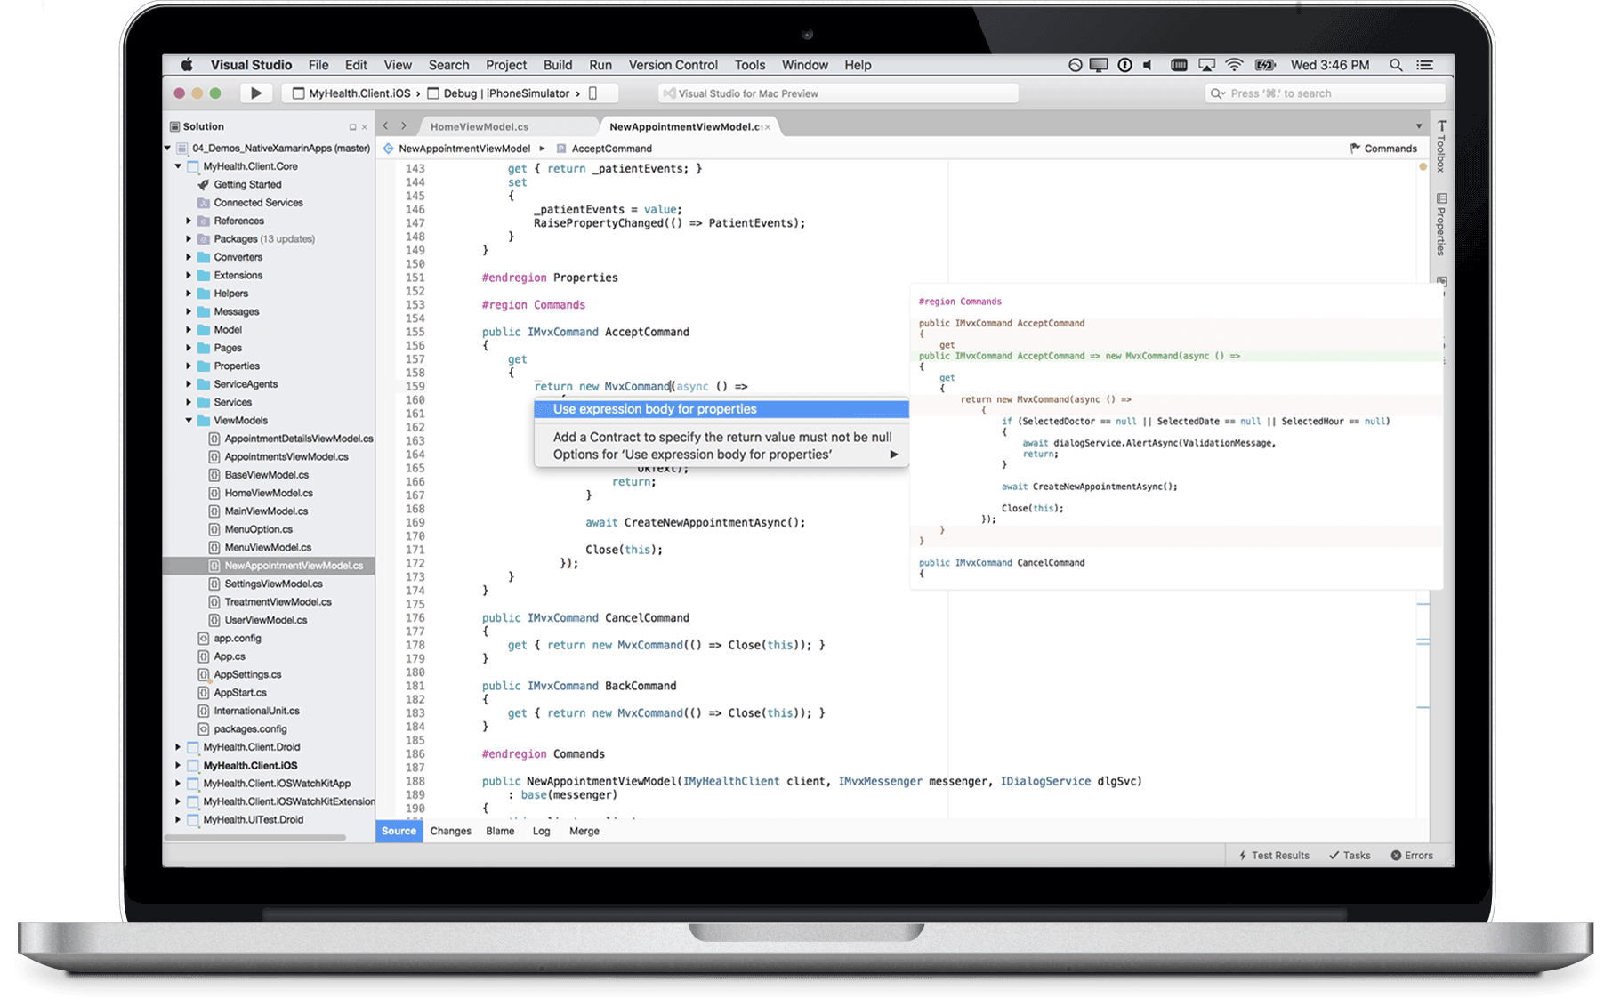
Task: Click the NewAppointmentViewModel breadcrumb
Action: tap(456, 149)
